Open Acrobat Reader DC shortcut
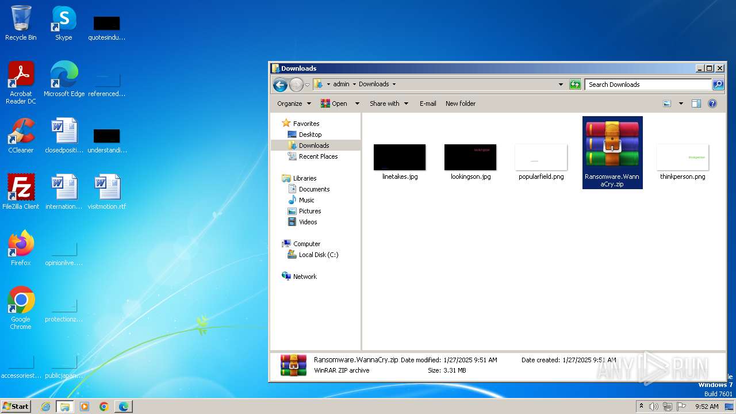The height and width of the screenshot is (414, 736). coord(21,83)
